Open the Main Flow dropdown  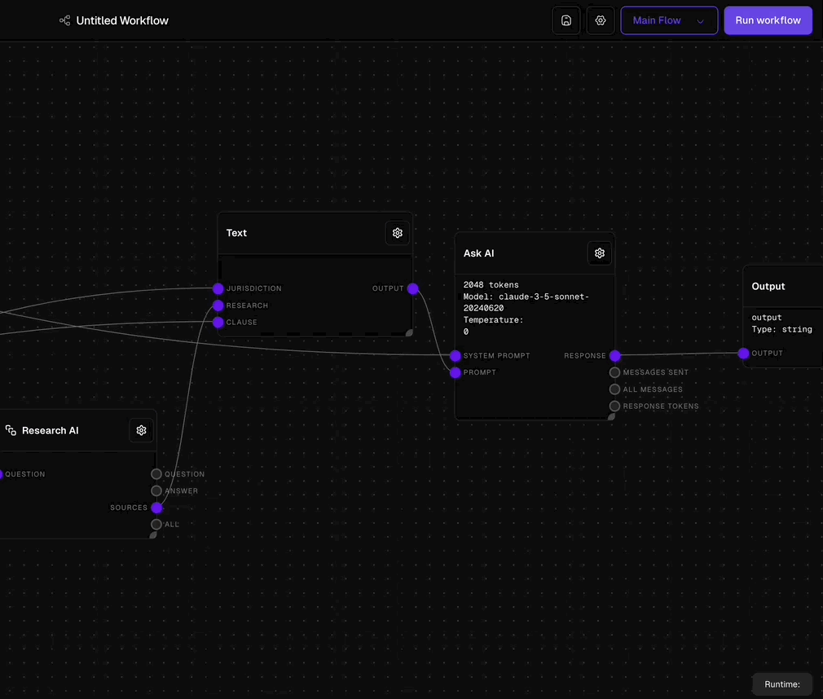pyautogui.click(x=668, y=20)
